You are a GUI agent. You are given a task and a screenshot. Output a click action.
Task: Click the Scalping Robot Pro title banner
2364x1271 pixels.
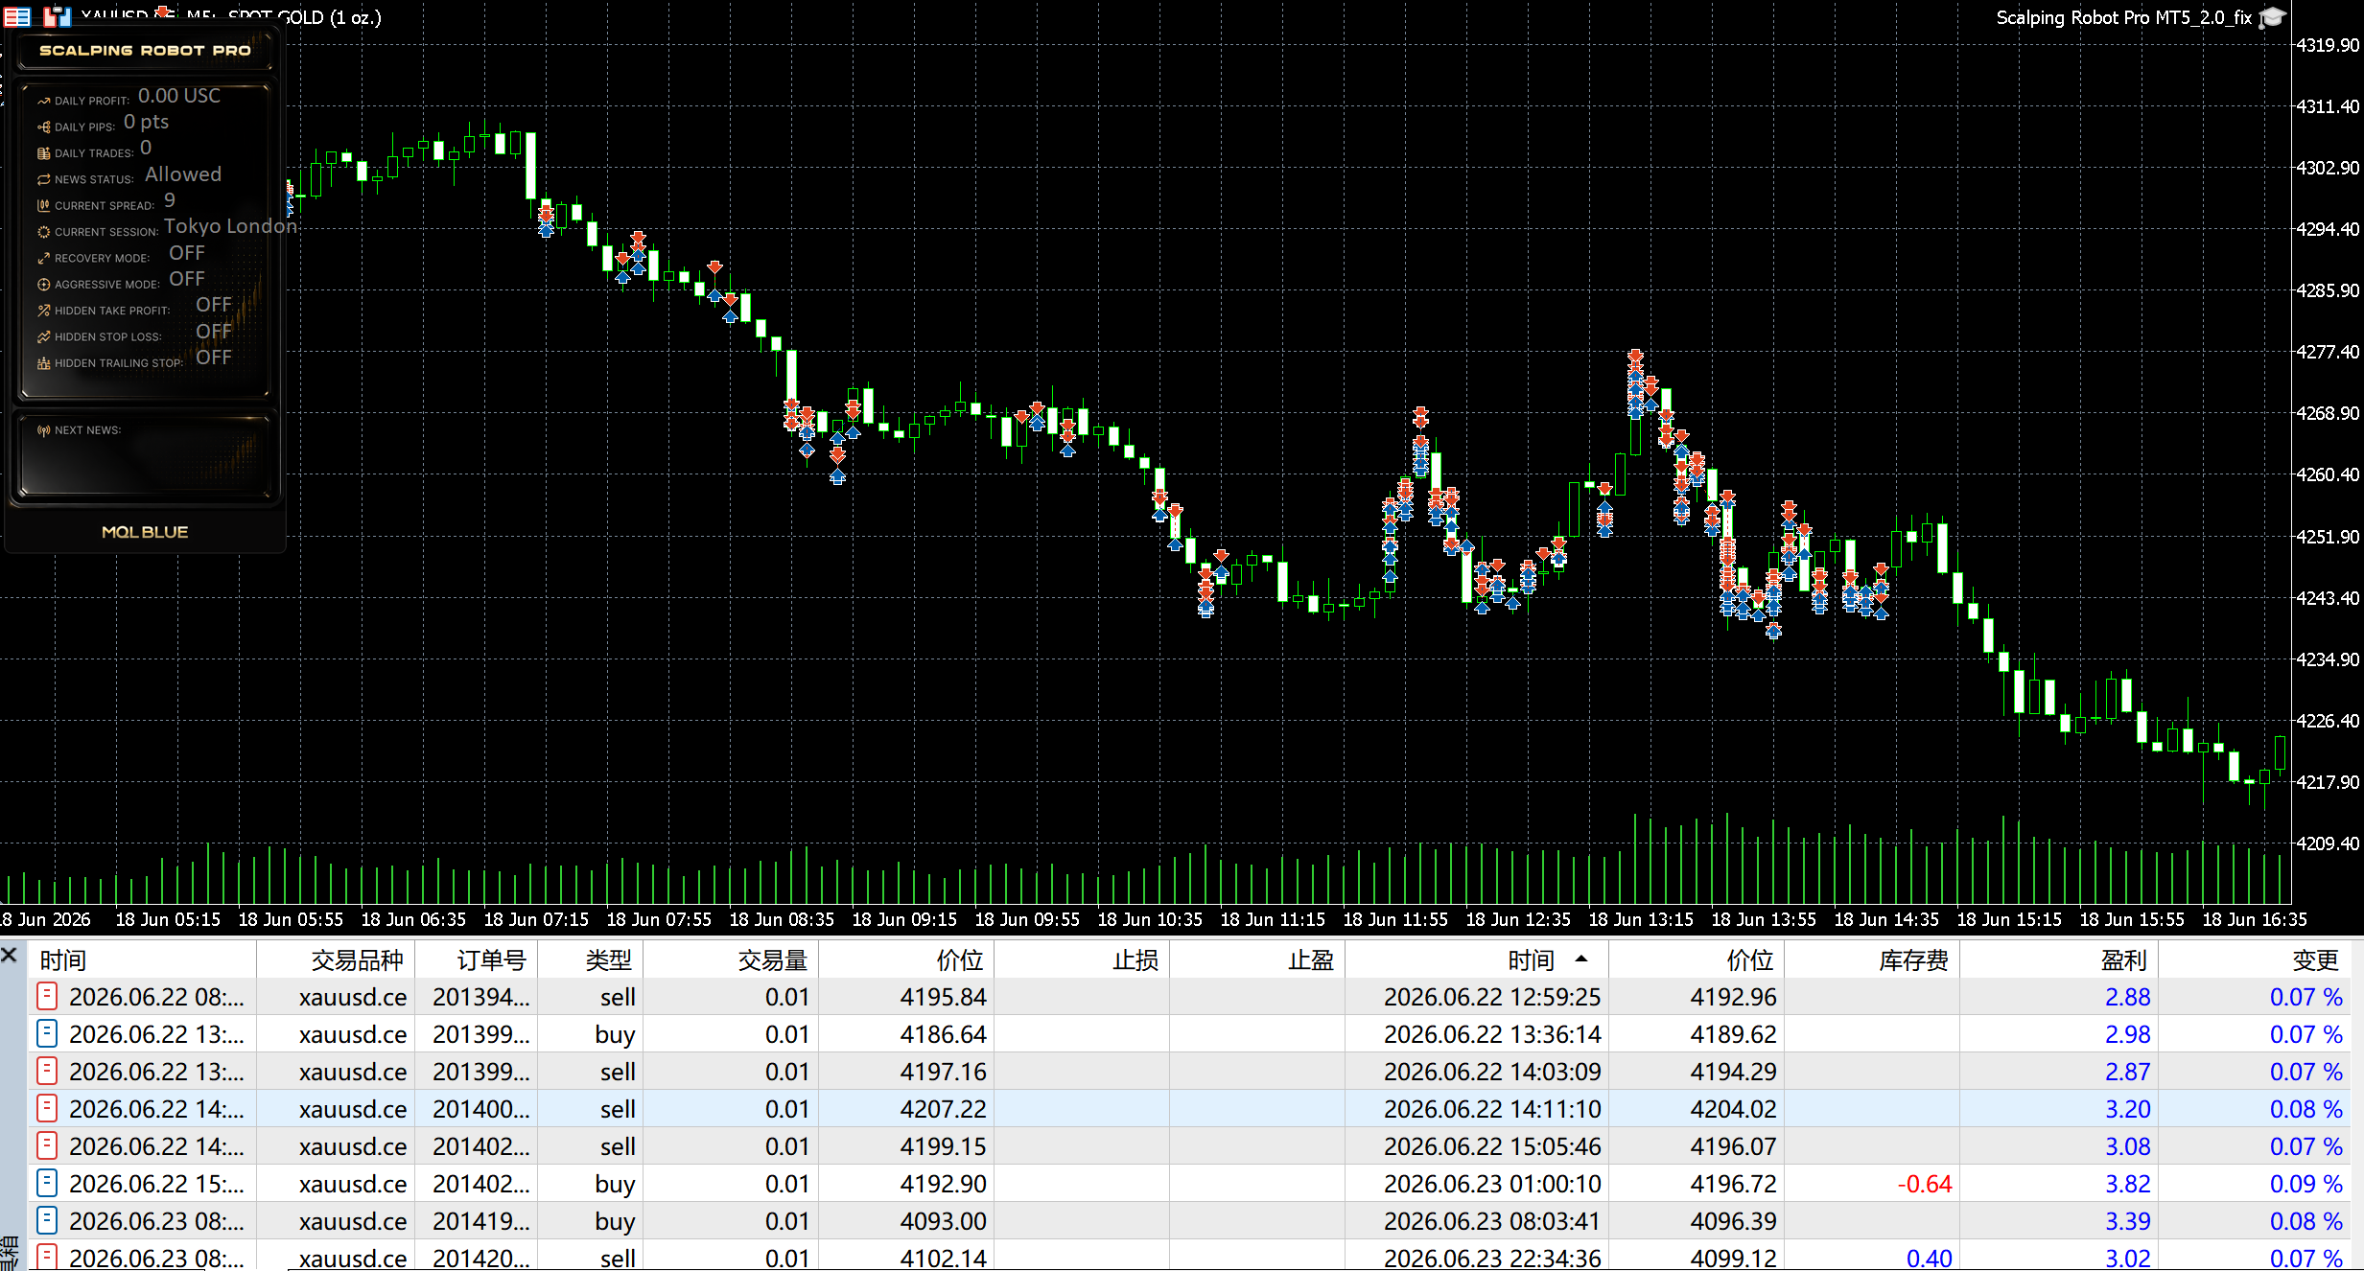coord(145,50)
